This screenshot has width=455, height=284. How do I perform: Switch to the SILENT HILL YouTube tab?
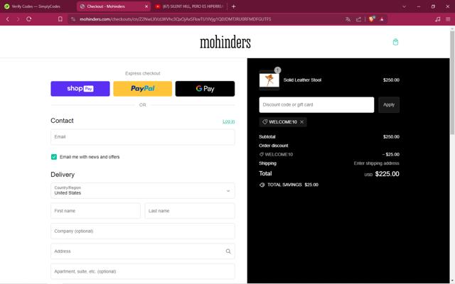tap(189, 6)
